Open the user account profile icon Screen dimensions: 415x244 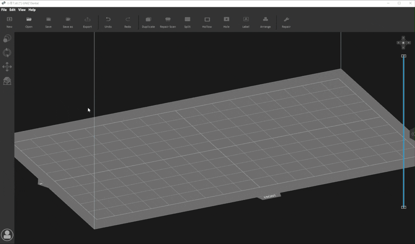click(x=7, y=234)
